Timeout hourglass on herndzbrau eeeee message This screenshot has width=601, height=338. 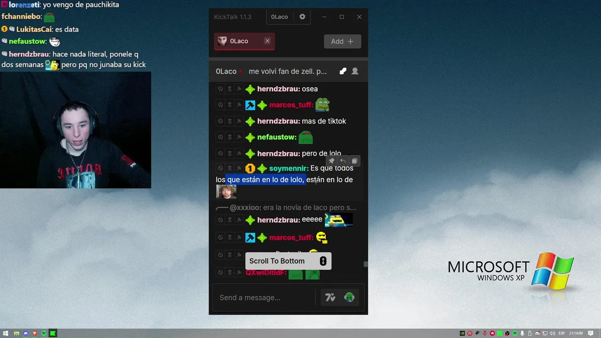click(x=230, y=220)
